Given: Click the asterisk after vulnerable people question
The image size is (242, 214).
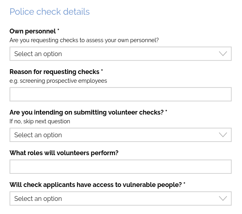Looking at the screenshot, I should pos(184,184).
